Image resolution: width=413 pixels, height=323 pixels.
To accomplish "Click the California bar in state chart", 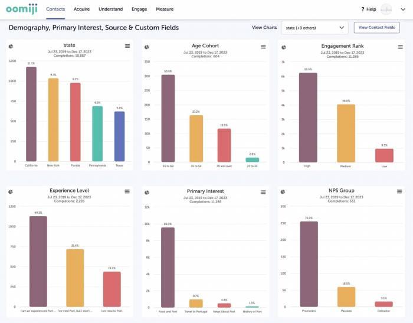I will 31,114.
